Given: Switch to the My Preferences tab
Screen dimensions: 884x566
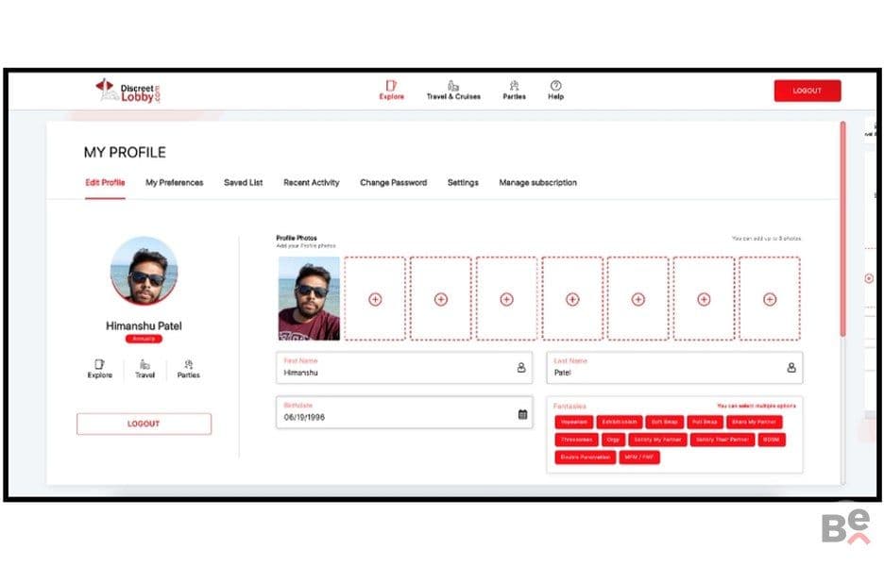Looking at the screenshot, I should pyautogui.click(x=174, y=182).
